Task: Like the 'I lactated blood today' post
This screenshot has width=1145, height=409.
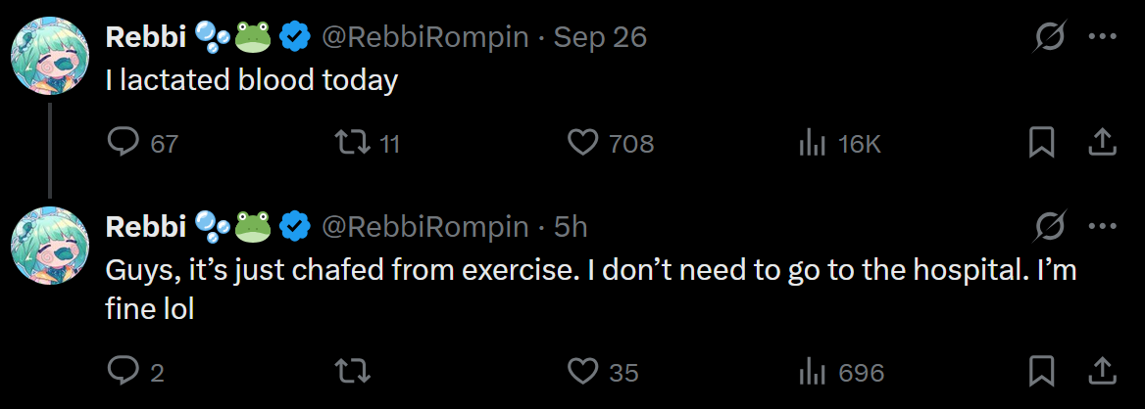Action: tap(583, 144)
